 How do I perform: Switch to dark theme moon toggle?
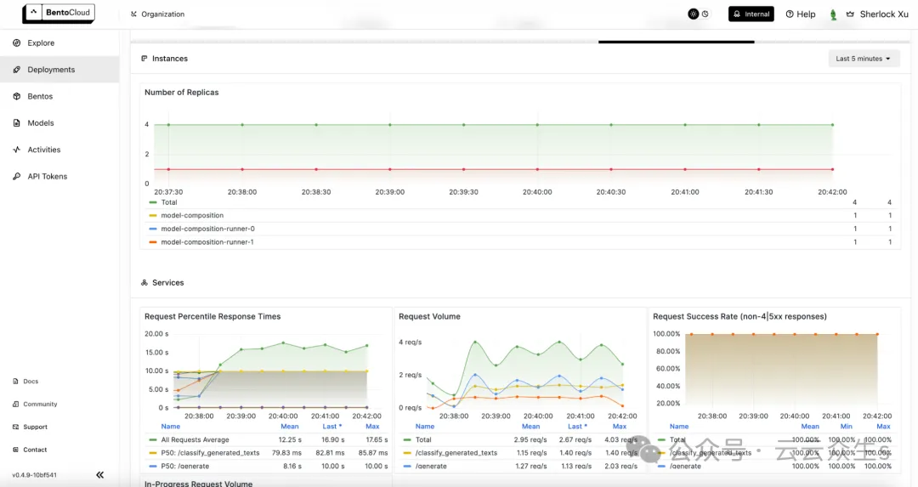tap(705, 14)
